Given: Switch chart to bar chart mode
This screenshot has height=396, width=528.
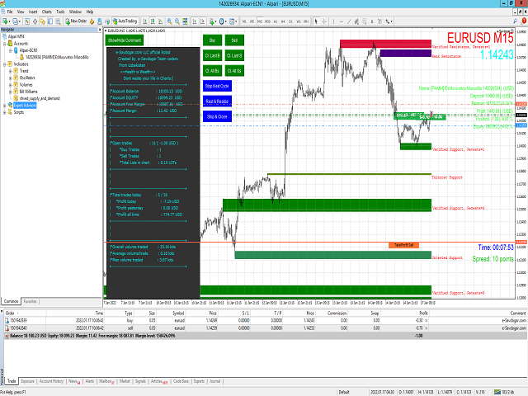Looking at the screenshot, I should [145, 21].
